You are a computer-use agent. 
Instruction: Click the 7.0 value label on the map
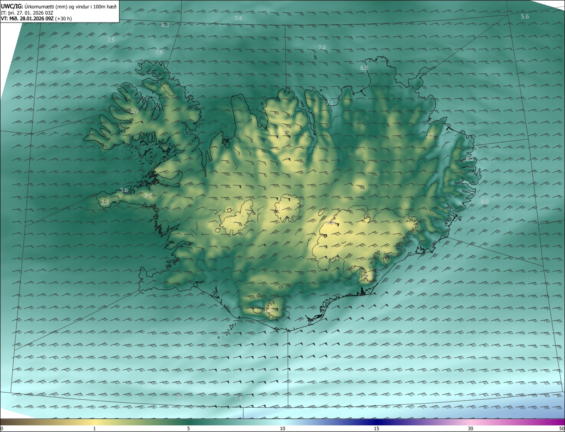(322, 47)
